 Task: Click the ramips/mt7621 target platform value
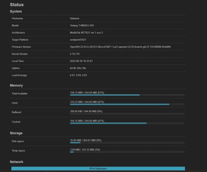point(78,40)
